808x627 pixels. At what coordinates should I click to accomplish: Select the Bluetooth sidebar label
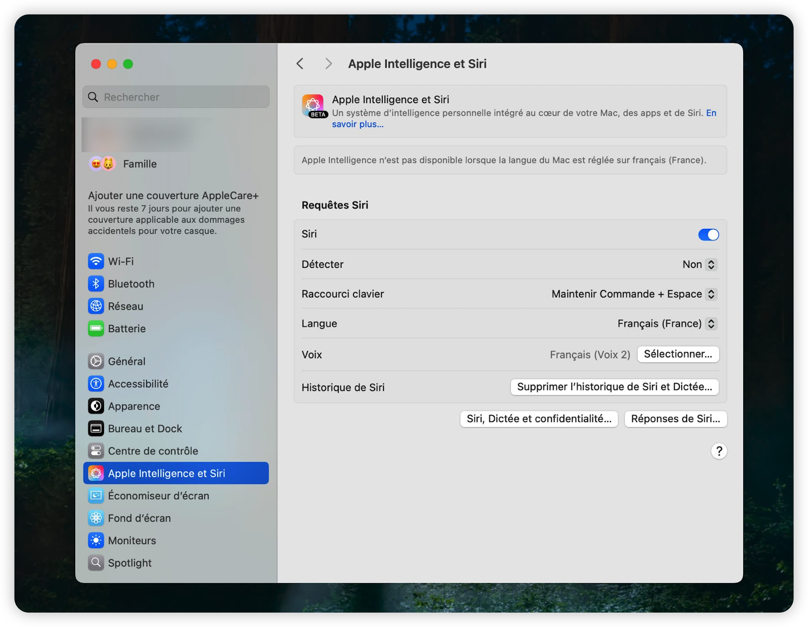(x=131, y=284)
